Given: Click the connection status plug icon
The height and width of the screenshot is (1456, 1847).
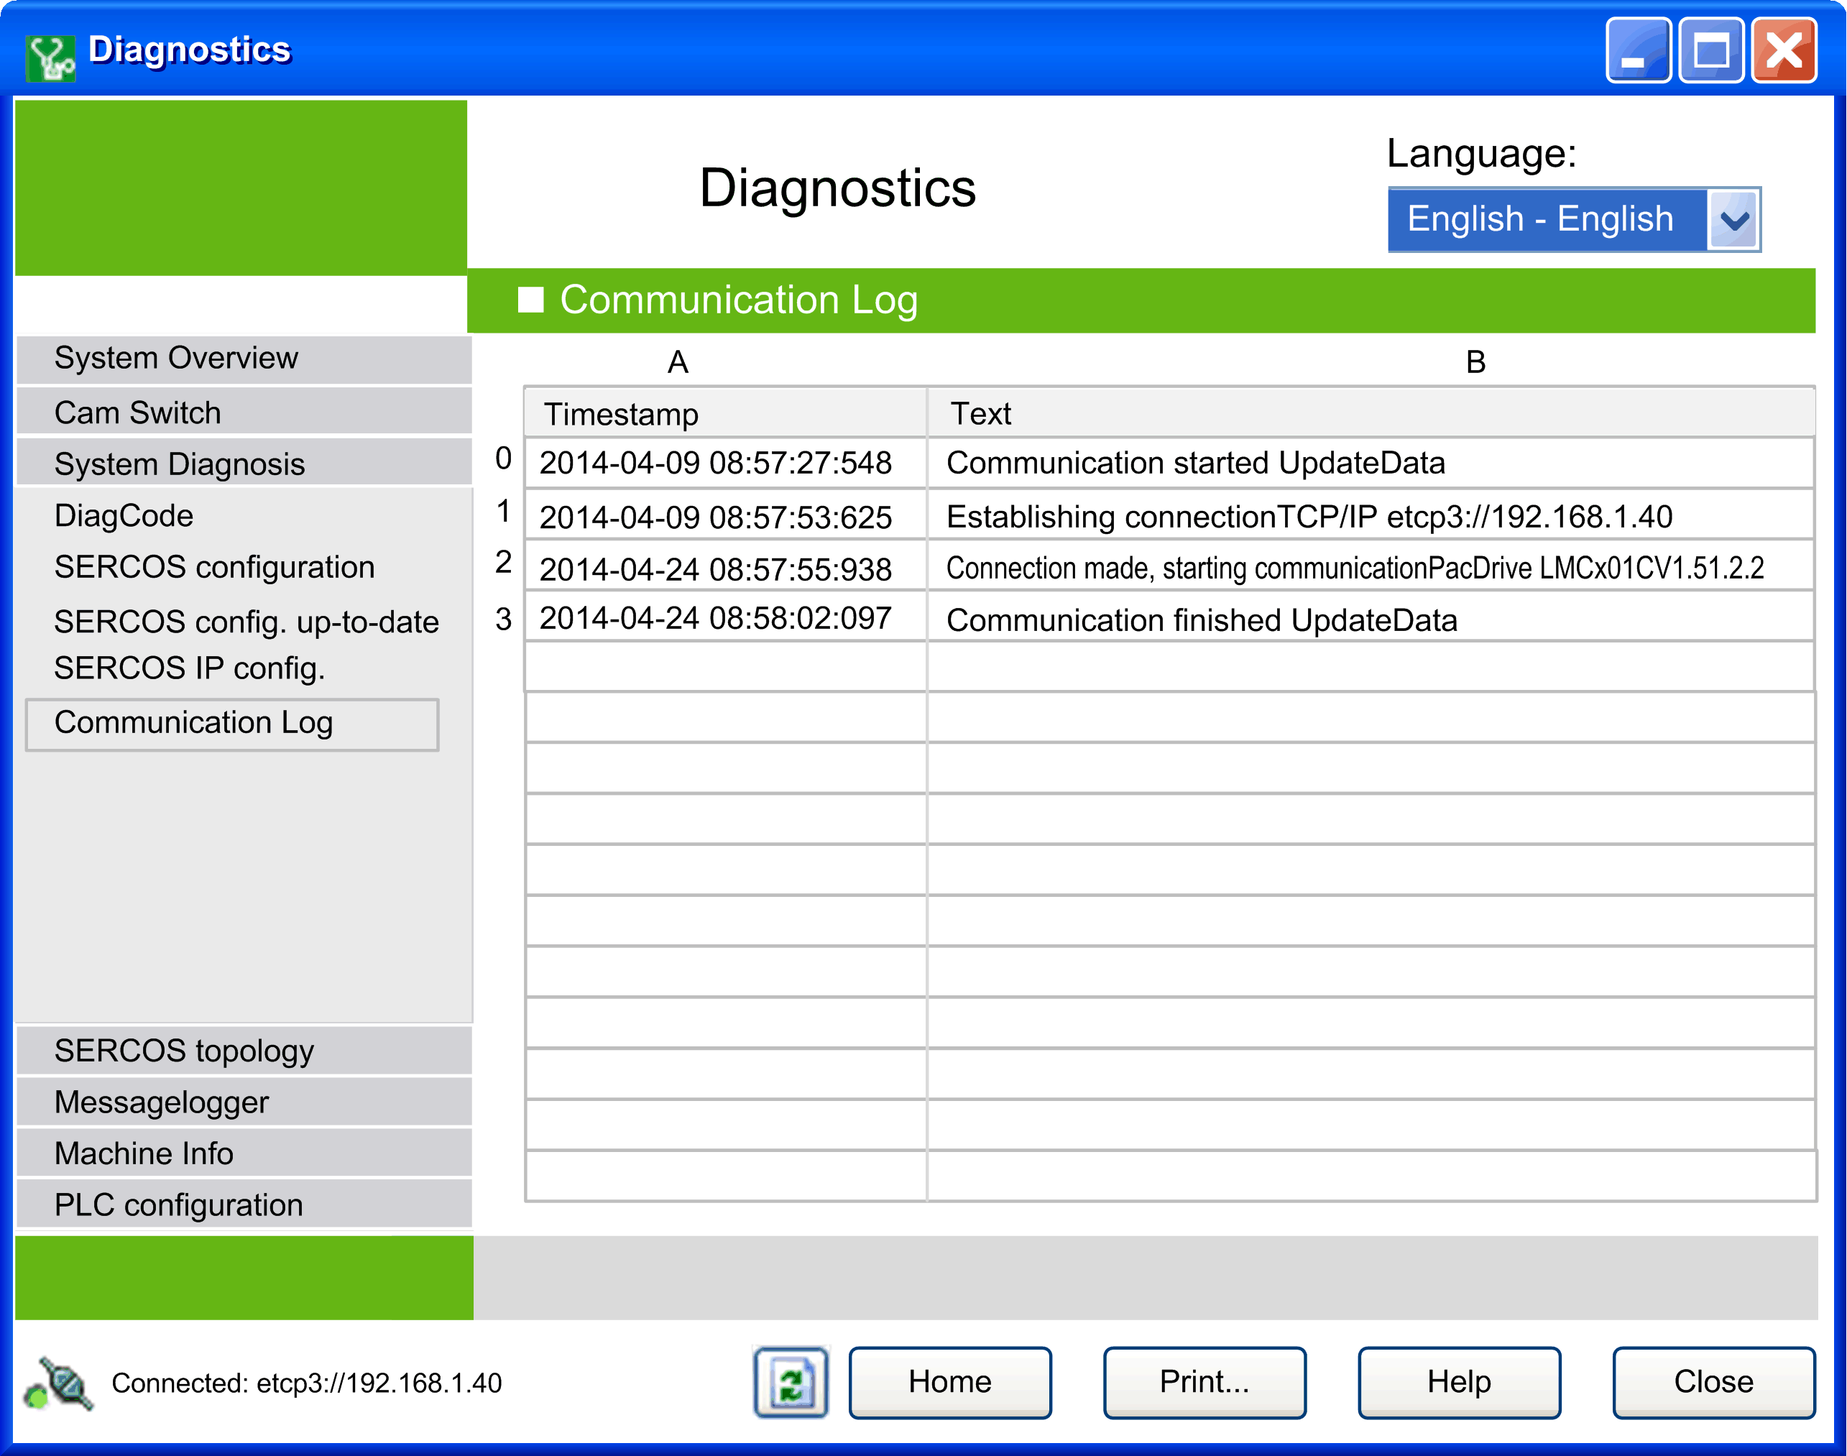Looking at the screenshot, I should click(x=60, y=1383).
